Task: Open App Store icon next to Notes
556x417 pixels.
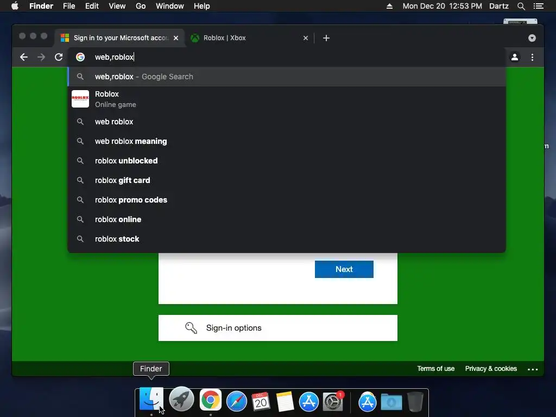Action: [309, 401]
